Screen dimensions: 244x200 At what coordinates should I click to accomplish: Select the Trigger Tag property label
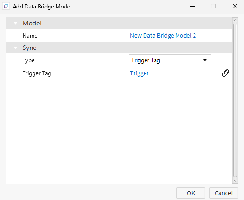click(37, 73)
